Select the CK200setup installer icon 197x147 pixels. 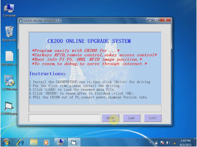point(9,83)
